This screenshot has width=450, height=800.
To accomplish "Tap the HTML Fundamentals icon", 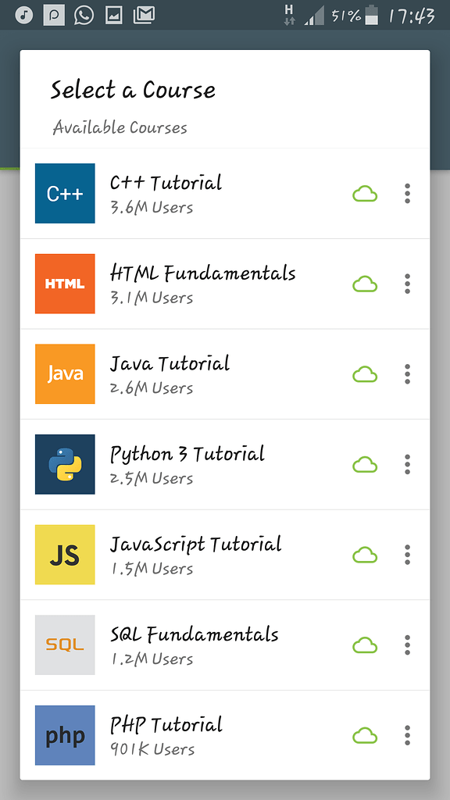I will 65,284.
